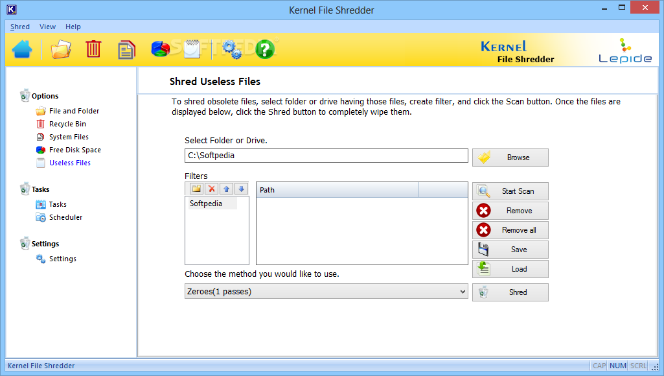Move the filter down with the arrow icon
The height and width of the screenshot is (376, 664).
point(241,189)
